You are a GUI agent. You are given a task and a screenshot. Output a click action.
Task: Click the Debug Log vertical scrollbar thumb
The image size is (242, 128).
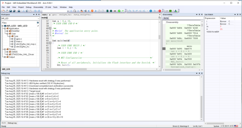pos(202,107)
